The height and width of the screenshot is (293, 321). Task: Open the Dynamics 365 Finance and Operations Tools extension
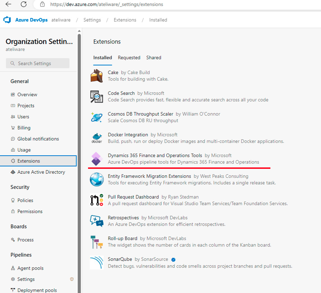(155, 155)
